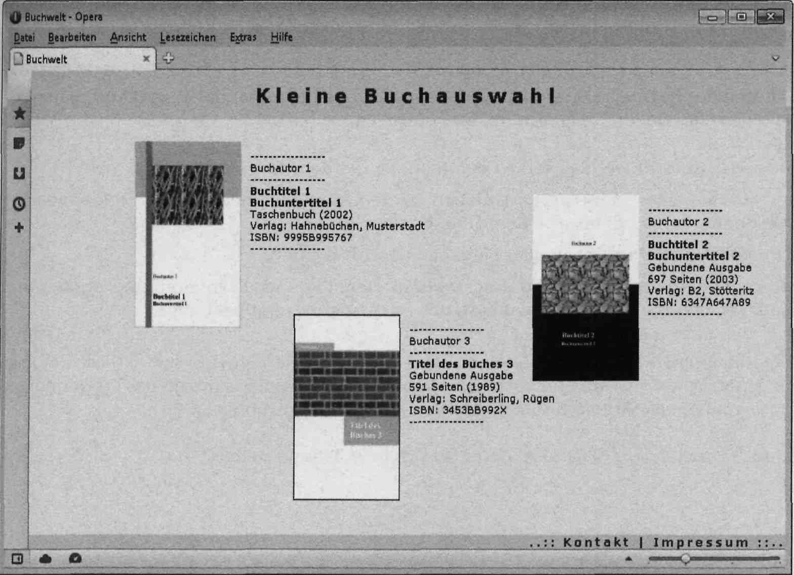
Task: Click the Kontakt link in footer
Action: (596, 543)
